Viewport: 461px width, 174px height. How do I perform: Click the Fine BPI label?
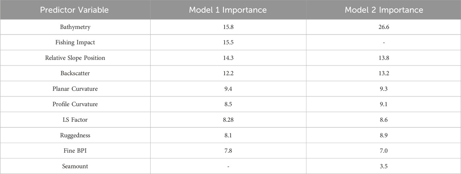[x=75, y=151]
